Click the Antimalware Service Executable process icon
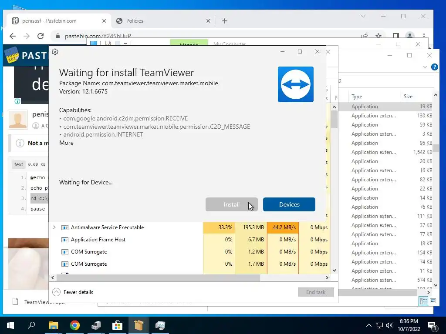The width and height of the screenshot is (446, 334). [x=65, y=227]
